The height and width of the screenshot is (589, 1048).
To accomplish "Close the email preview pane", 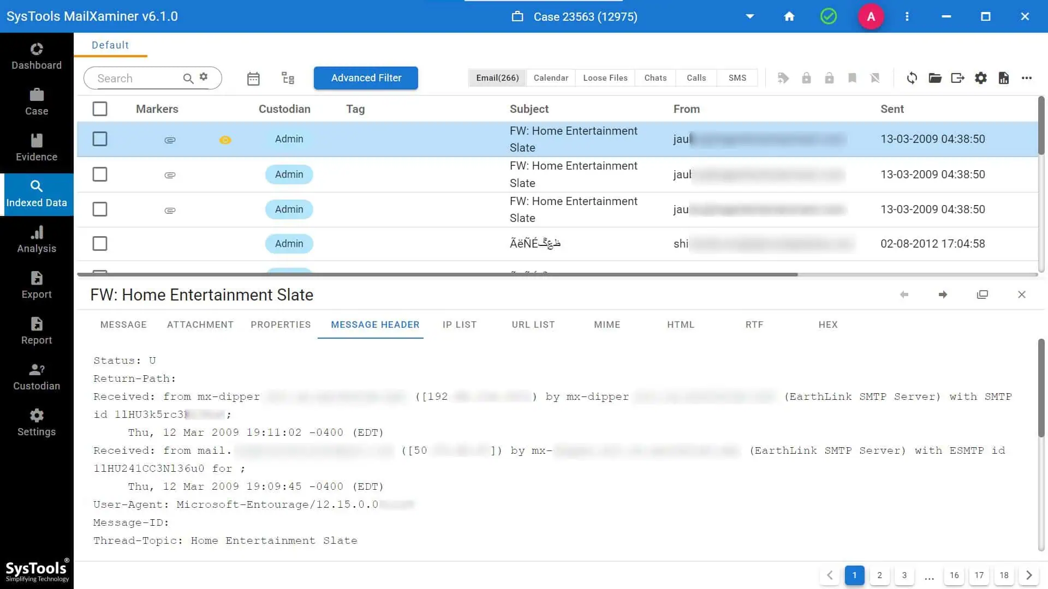I will (x=1022, y=294).
